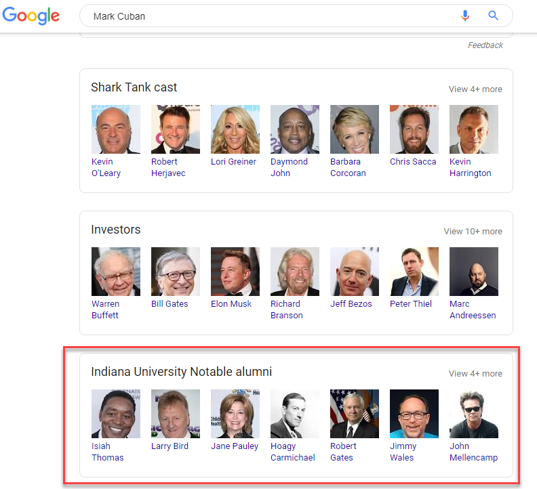
Task: Open Kevin O'Leary's photo thumbnail
Action: [x=116, y=129]
